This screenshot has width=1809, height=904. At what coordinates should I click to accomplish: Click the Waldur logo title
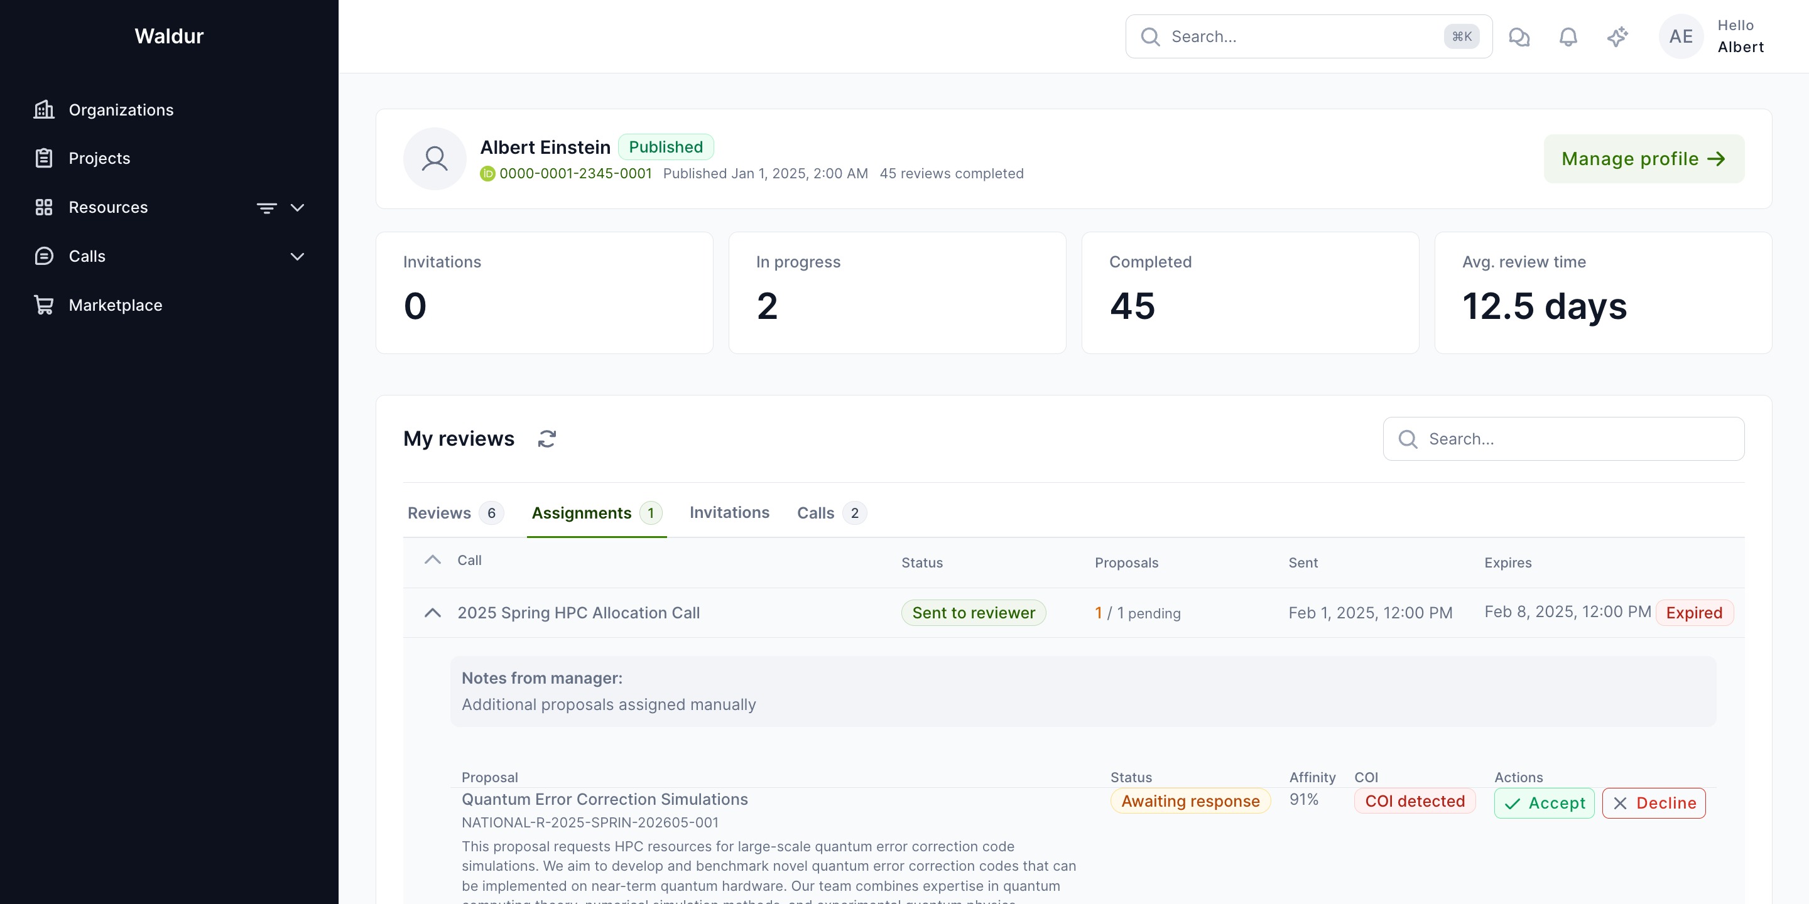[x=169, y=36]
